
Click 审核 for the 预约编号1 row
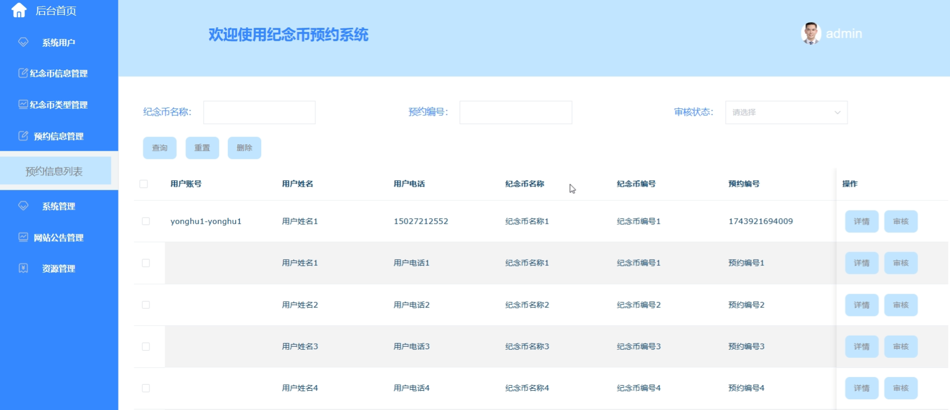tap(900, 263)
